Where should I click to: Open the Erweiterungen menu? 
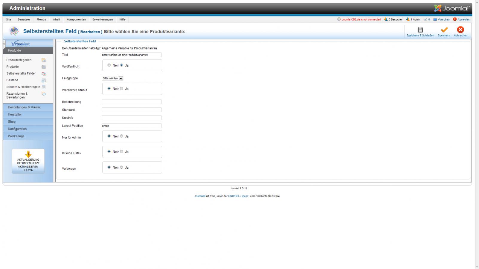click(x=103, y=19)
